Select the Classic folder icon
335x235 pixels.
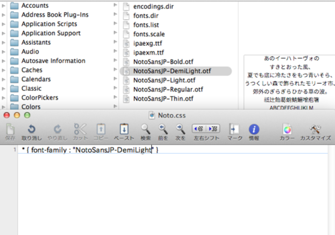pos(14,89)
